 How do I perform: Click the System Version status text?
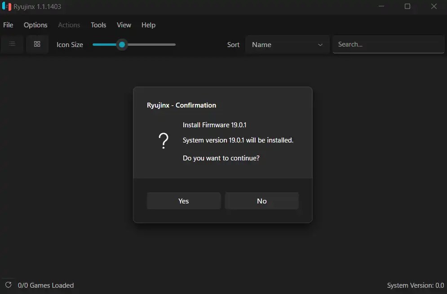pos(416,285)
